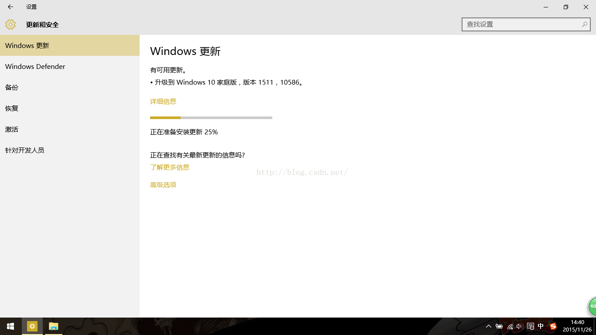The image size is (596, 335).
Task: Click the update install progress bar
Action: (x=211, y=118)
